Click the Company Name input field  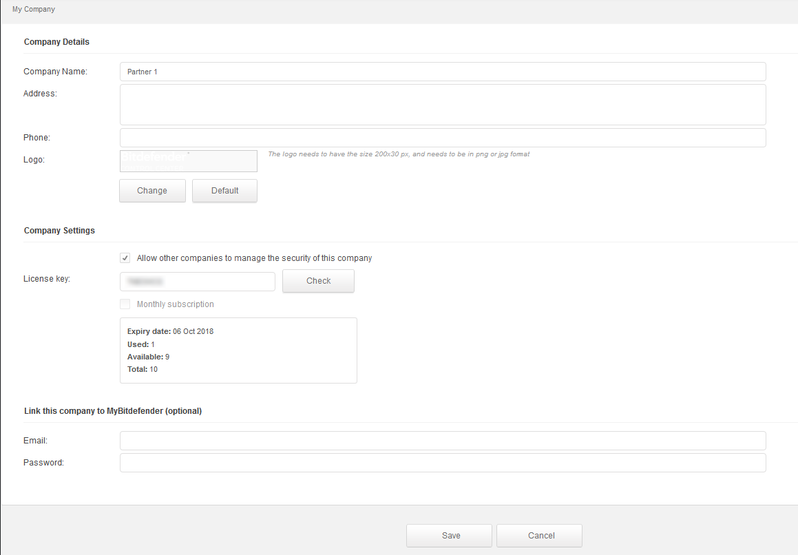pos(442,72)
